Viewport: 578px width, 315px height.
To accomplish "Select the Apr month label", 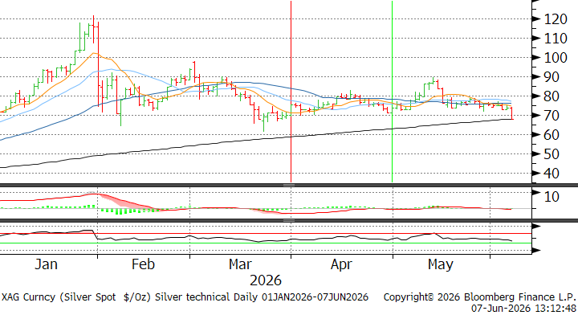I will point(341,264).
